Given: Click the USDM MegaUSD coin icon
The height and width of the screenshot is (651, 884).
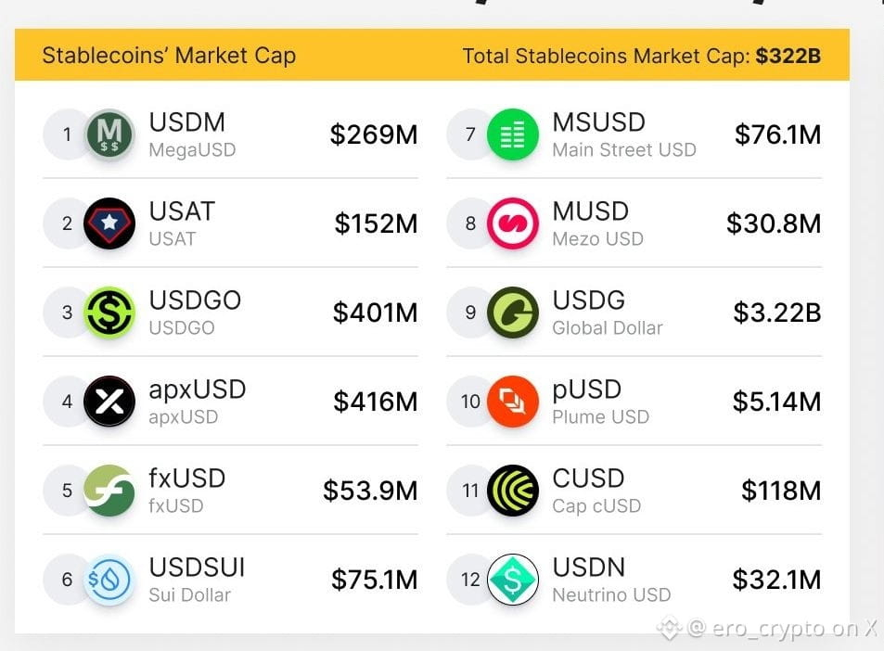Looking at the screenshot, I should click(109, 134).
